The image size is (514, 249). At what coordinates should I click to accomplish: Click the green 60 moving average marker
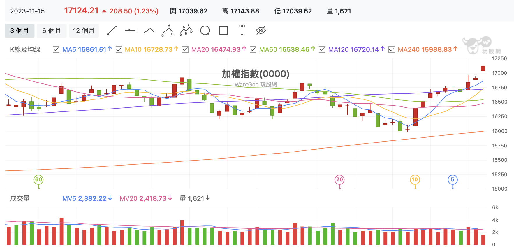[x=38, y=180]
